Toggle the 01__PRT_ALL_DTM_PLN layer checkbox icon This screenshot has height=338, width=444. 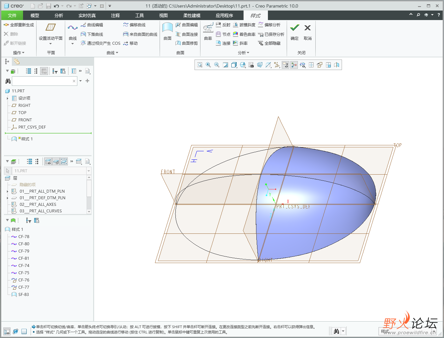coord(14,191)
